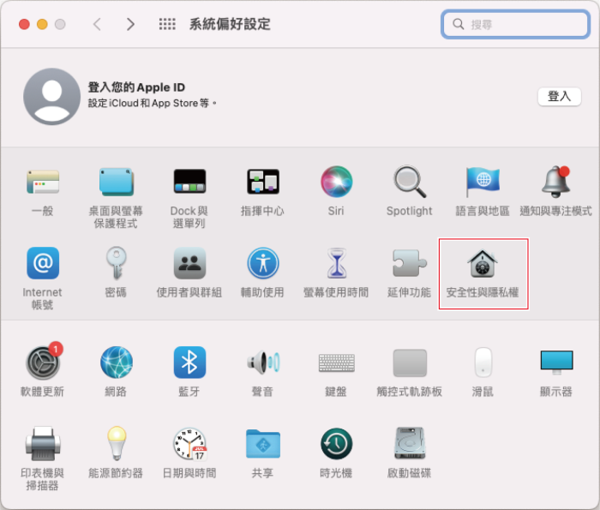Click the Apple ID profile avatar
600x510 pixels.
(x=51, y=96)
